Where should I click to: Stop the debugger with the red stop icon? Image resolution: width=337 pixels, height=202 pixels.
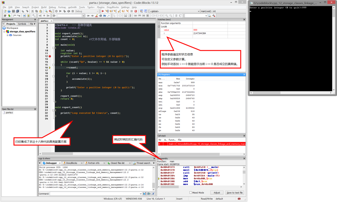[136, 11]
